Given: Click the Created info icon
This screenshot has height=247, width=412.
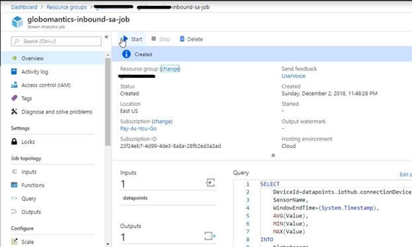Looking at the screenshot, I should pyautogui.click(x=126, y=54).
